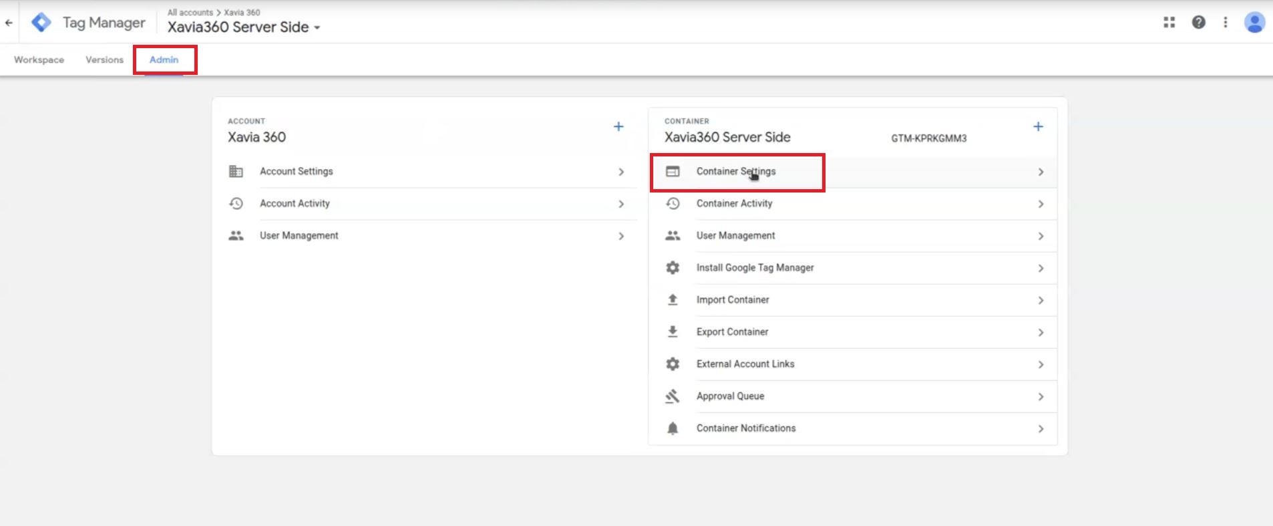
Task: Click container ID GTM-KPRKGMM3
Action: [928, 138]
